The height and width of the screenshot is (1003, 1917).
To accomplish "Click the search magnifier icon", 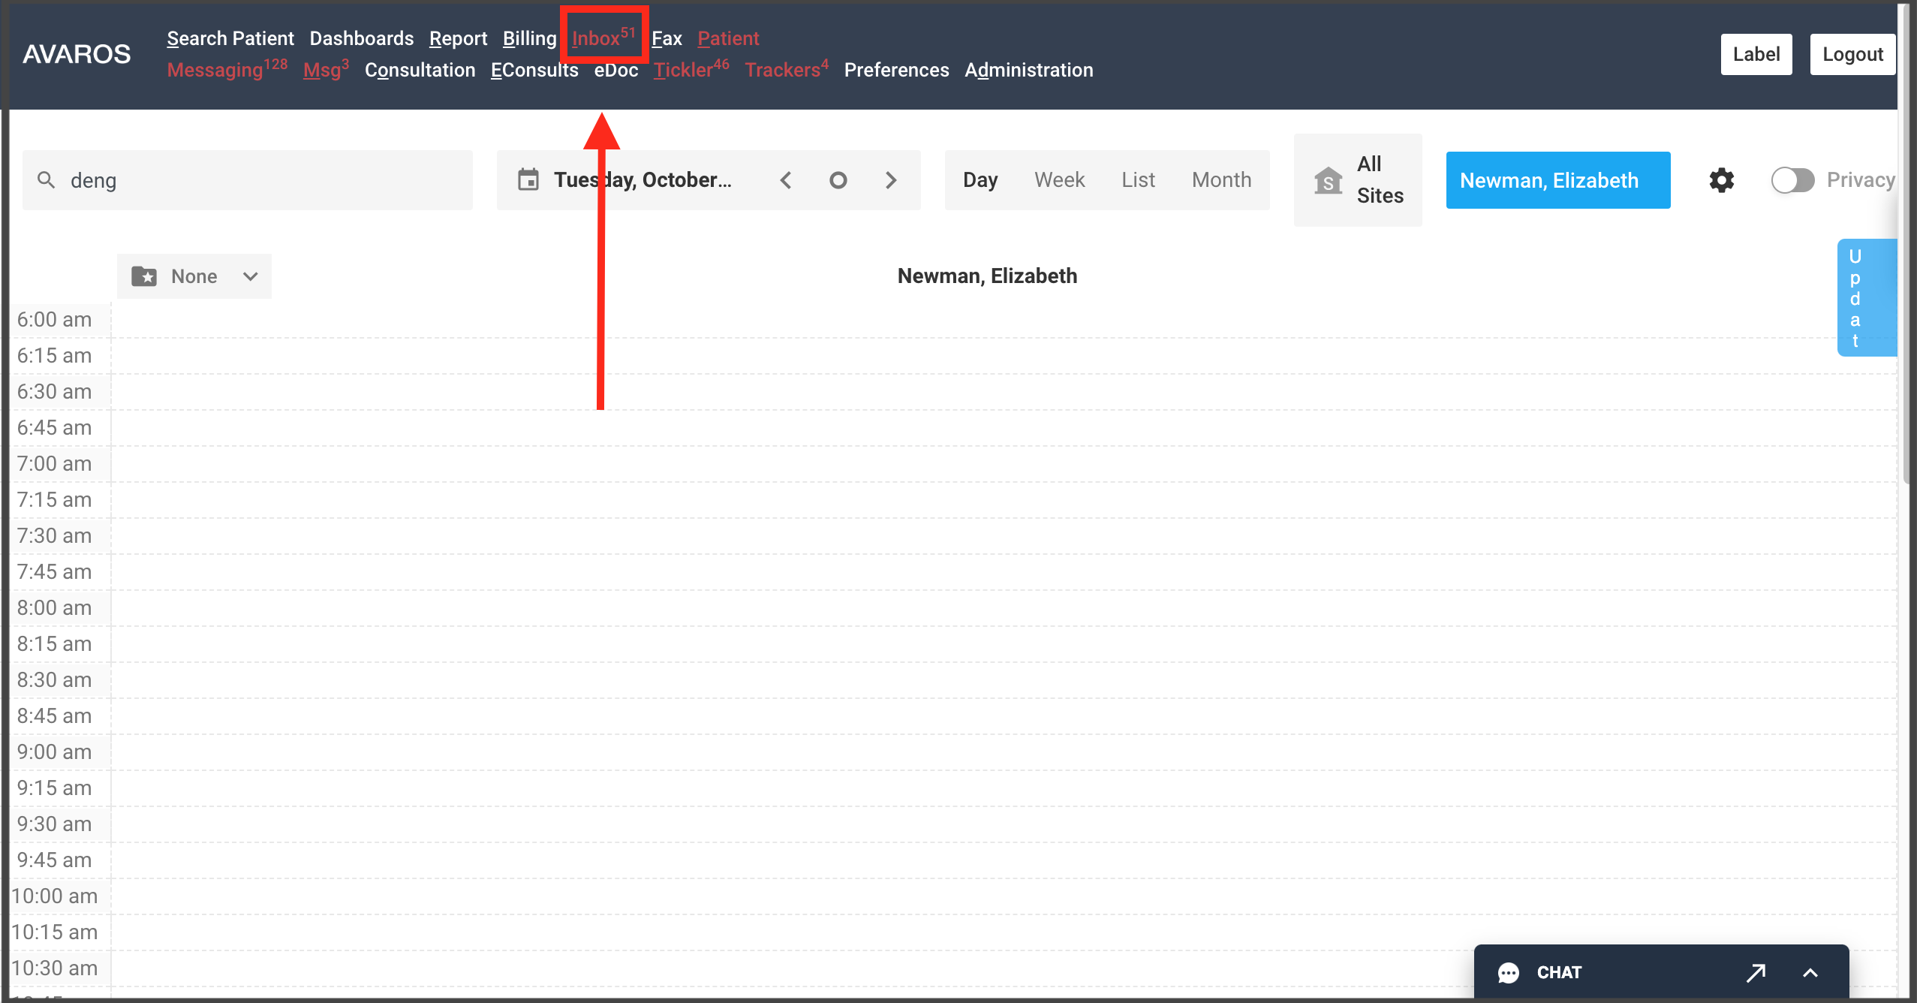I will coord(47,180).
